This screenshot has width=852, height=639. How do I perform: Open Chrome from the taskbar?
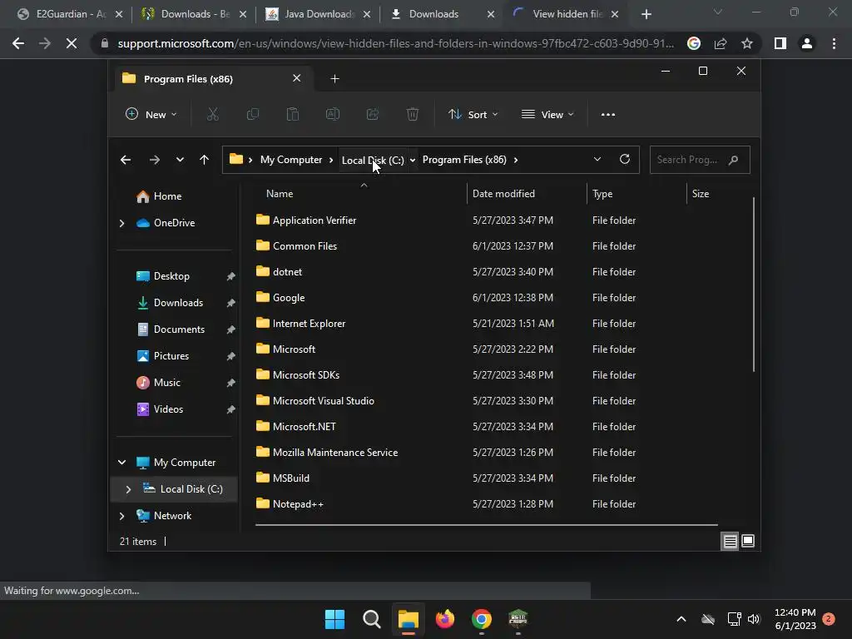click(482, 619)
